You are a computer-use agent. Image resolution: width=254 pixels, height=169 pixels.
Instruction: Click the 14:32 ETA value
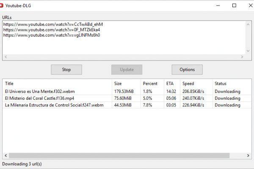point(171,91)
